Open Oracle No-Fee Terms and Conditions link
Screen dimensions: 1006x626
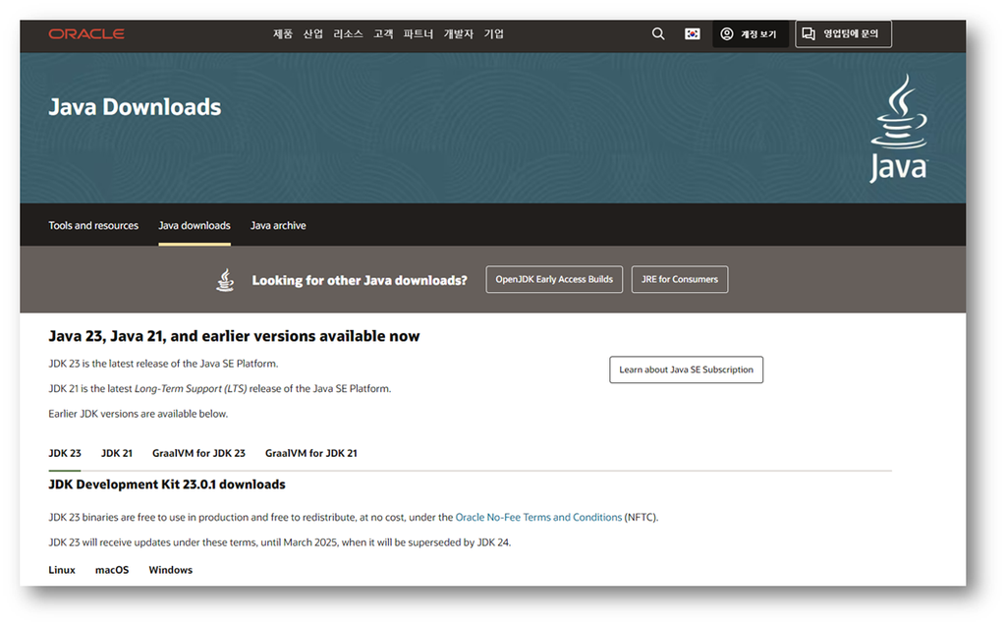point(539,518)
